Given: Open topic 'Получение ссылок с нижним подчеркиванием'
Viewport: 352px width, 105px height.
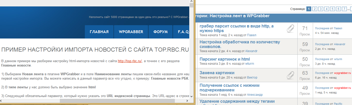Looking at the screenshot, I should 229,88.
